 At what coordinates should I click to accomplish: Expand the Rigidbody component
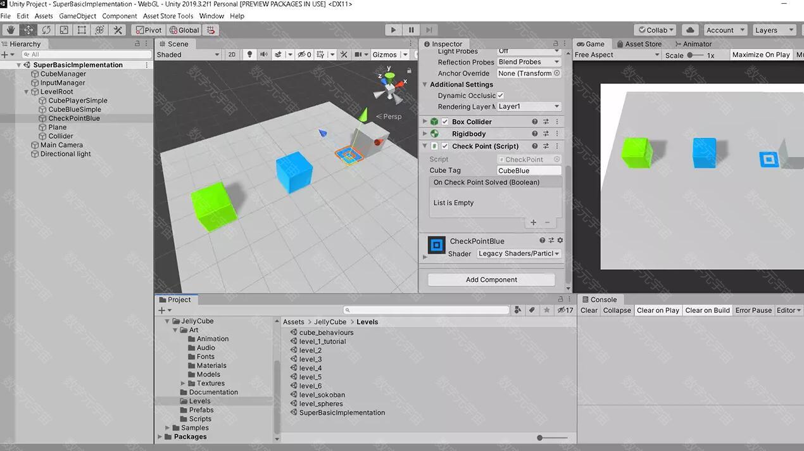425,134
